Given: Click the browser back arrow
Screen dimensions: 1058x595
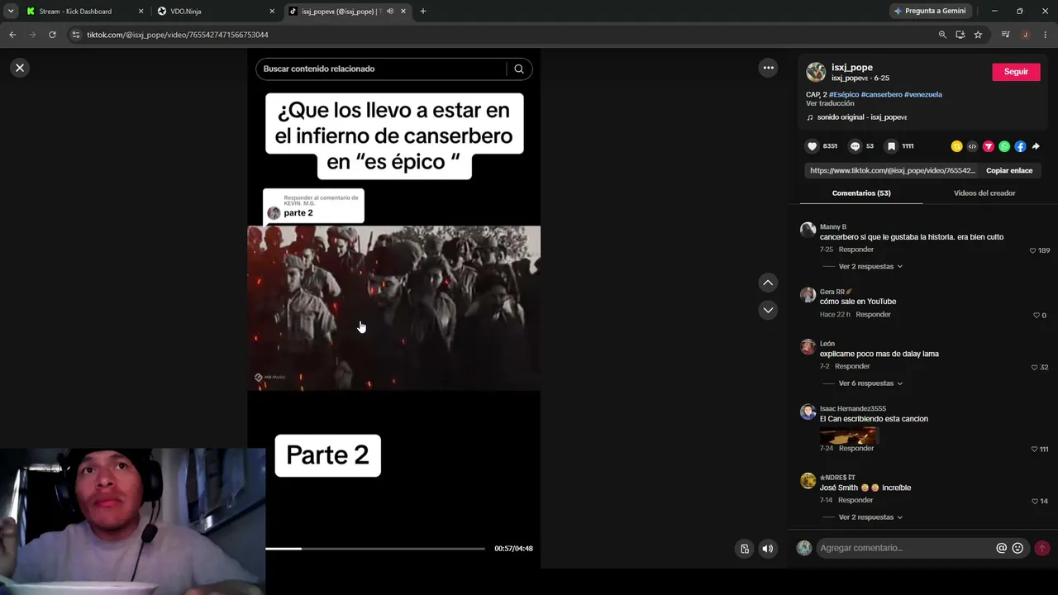Looking at the screenshot, I should 12,35.
